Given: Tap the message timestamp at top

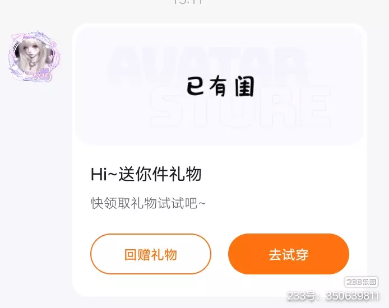Looking at the screenshot, I should tap(188, 2).
